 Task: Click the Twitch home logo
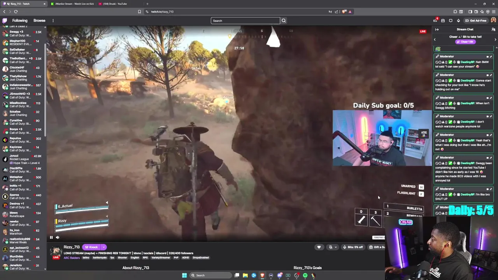5,21
